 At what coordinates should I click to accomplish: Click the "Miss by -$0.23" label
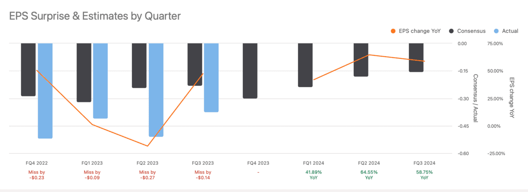coord(37,175)
